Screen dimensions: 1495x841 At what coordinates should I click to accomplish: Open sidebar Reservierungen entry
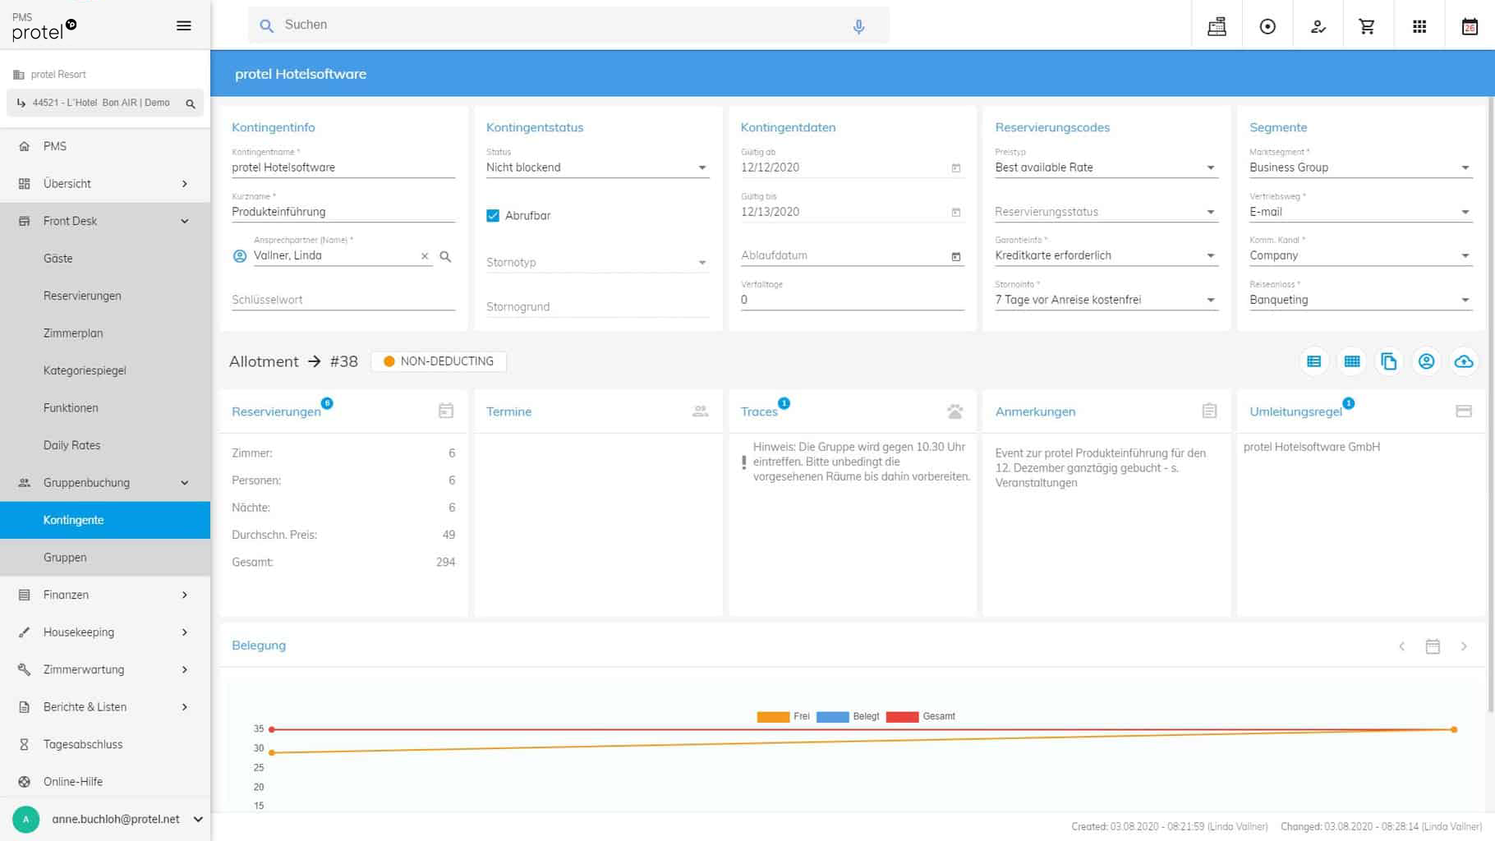point(105,296)
